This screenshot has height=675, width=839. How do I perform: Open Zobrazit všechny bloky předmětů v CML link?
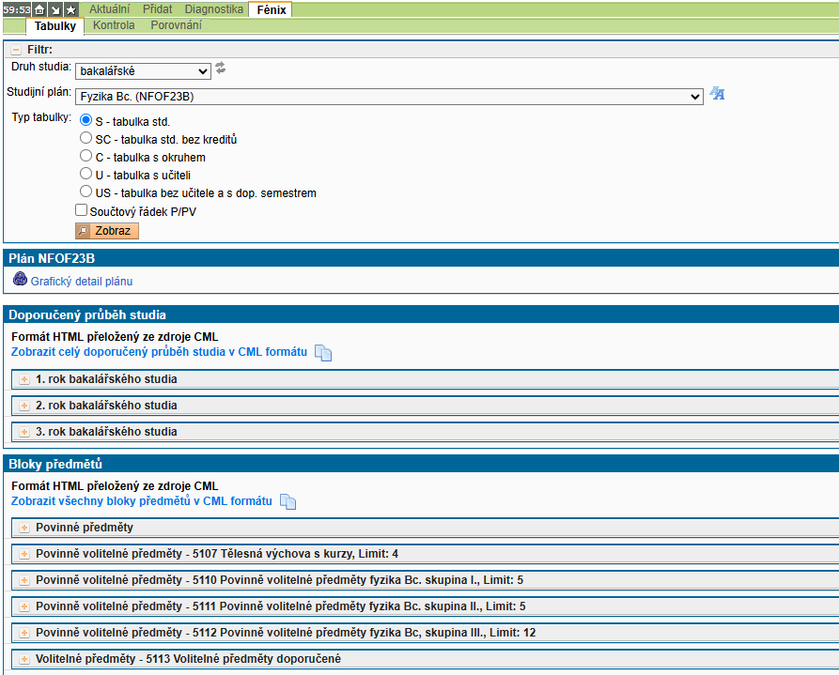(141, 501)
